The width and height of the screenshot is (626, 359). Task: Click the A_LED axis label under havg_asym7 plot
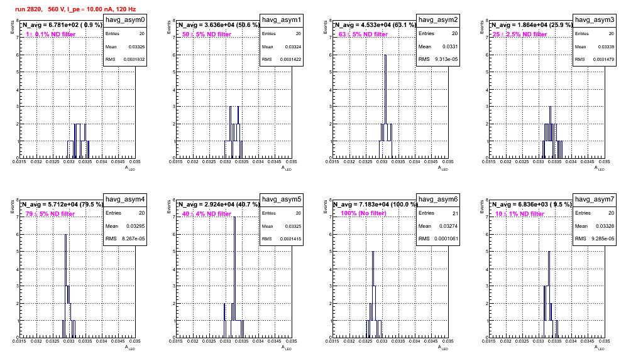point(600,348)
